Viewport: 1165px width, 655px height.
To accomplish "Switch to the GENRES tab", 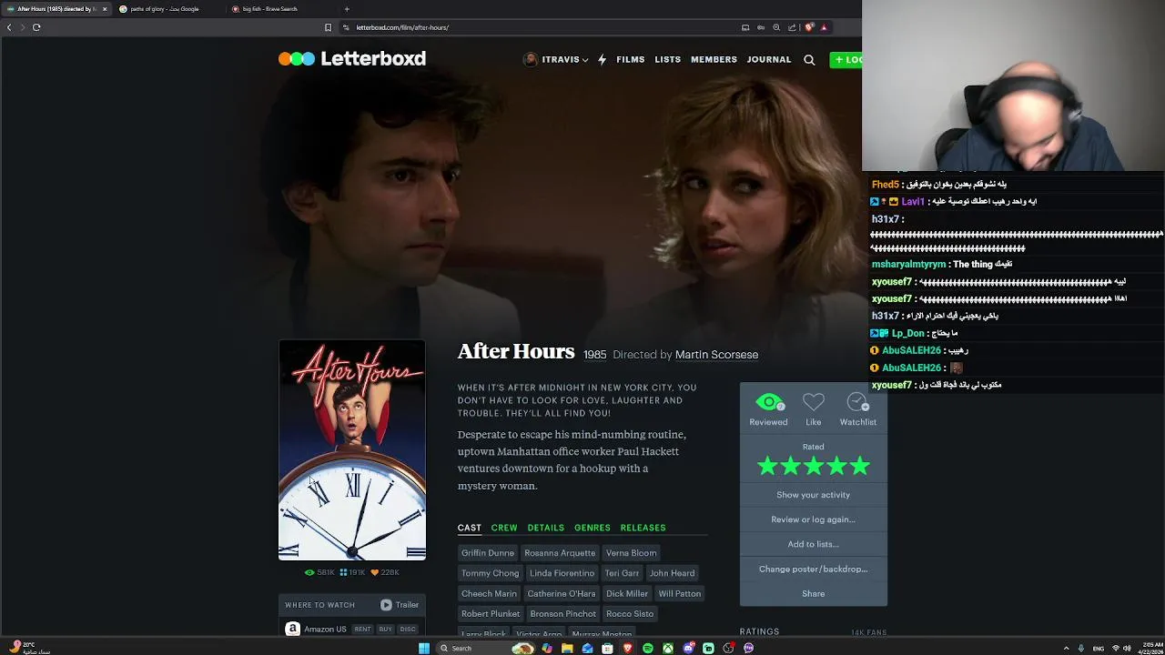I will [x=593, y=528].
